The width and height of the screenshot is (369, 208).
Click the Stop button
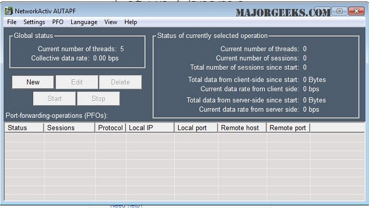point(99,99)
